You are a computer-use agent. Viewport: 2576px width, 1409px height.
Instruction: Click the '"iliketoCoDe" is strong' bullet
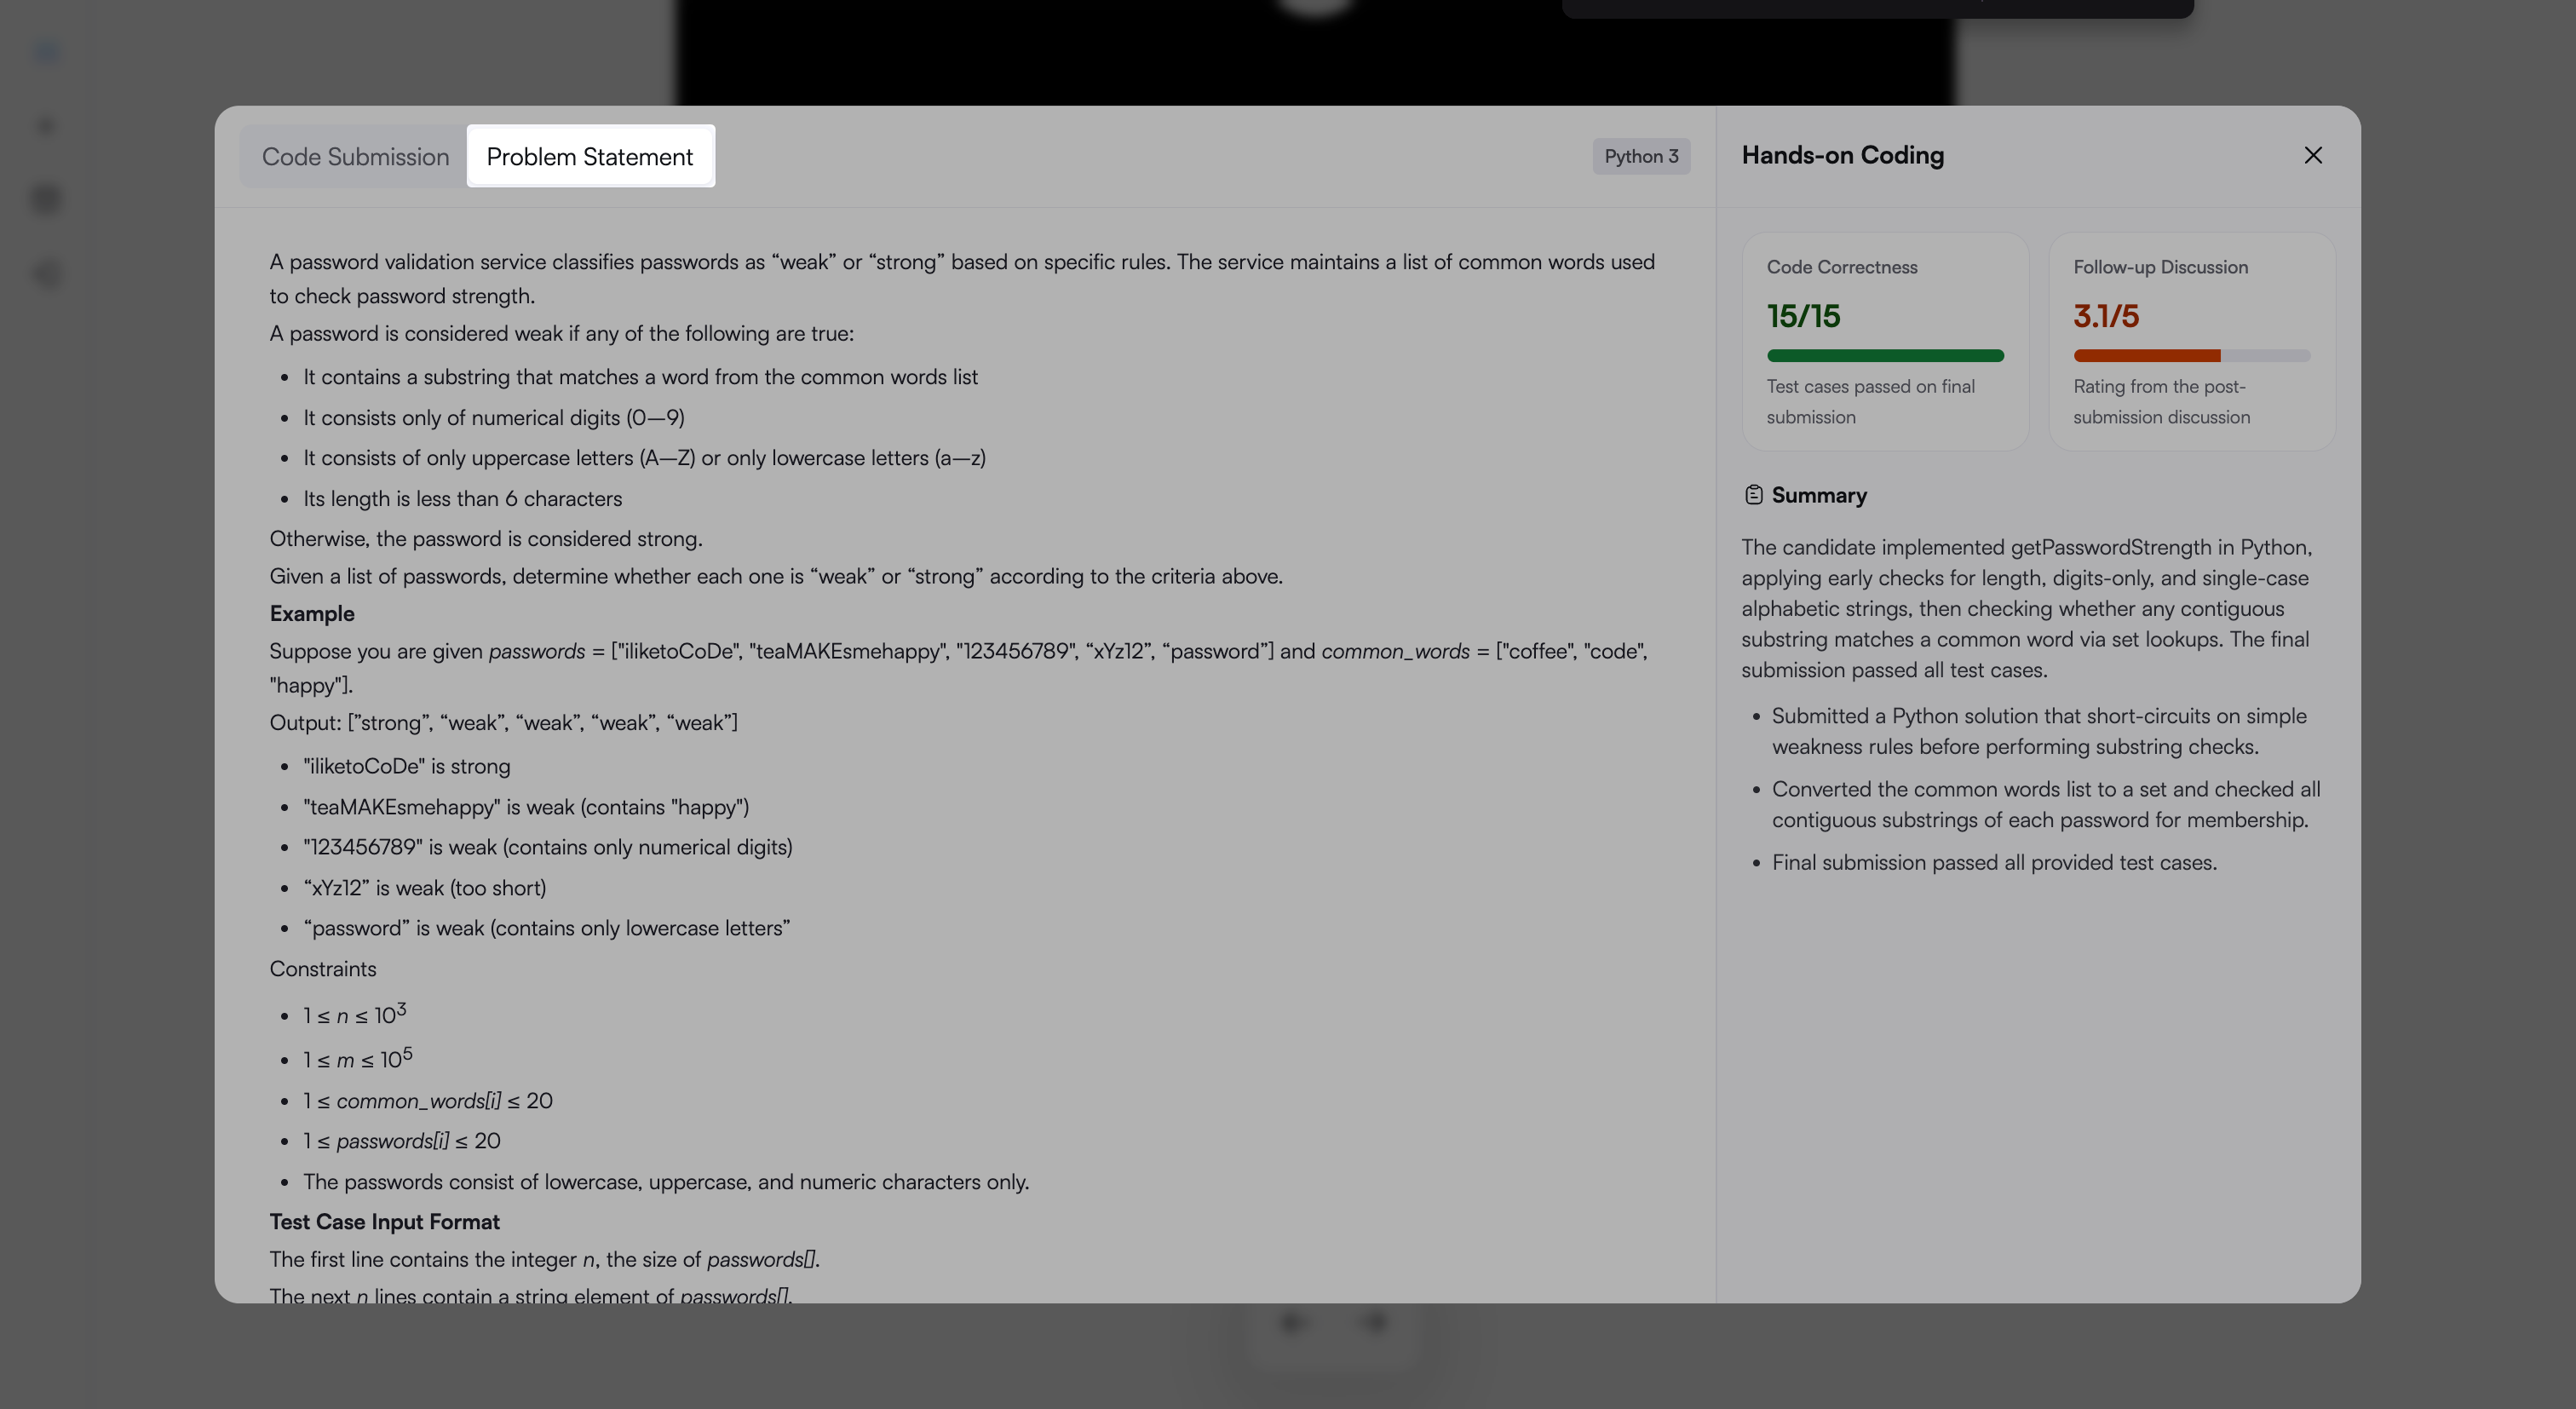point(406,766)
